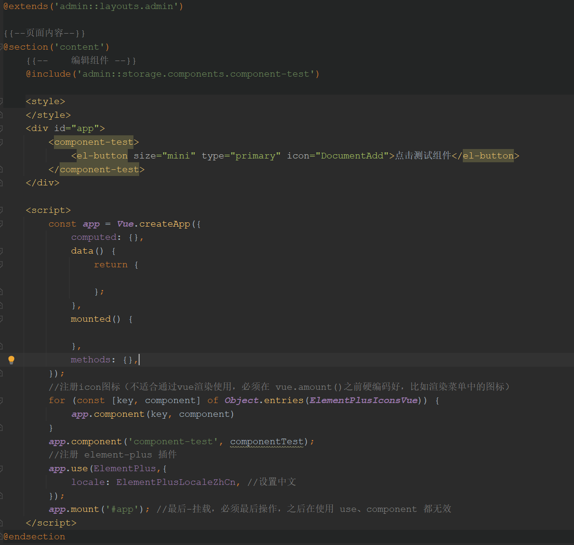Viewport: 574px width, 545px height.
Task: Click the '@include' directive
Action: (48, 74)
